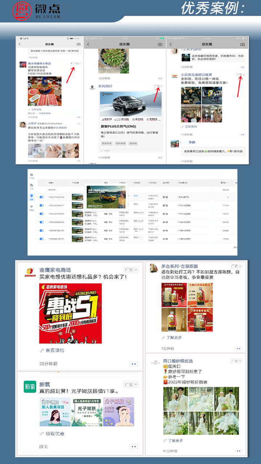The image size is (261, 464).
Task: Toggle the switch on dashboard row showing 4 impressions
Action: click(x=41, y=197)
